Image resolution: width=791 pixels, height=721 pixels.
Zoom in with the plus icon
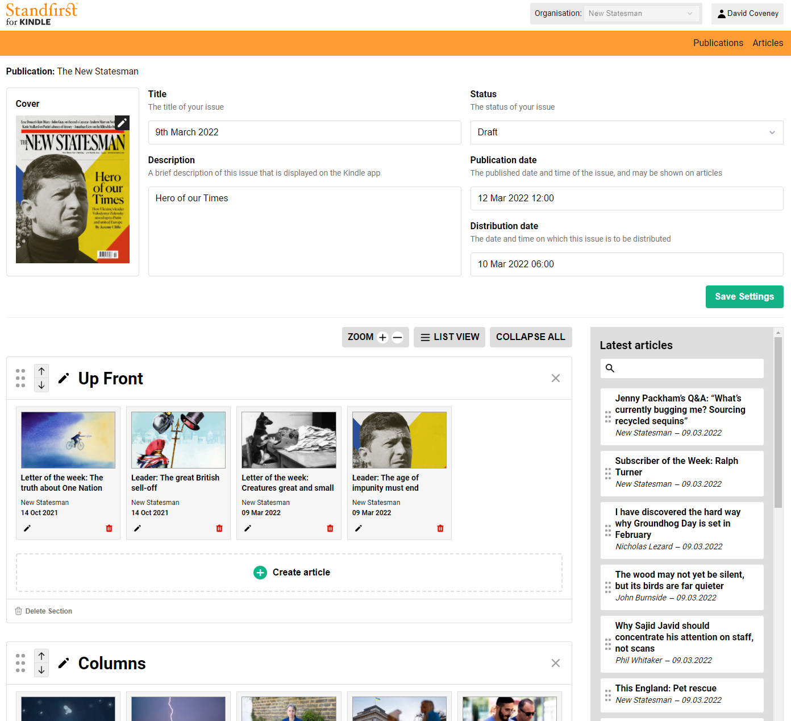point(383,337)
